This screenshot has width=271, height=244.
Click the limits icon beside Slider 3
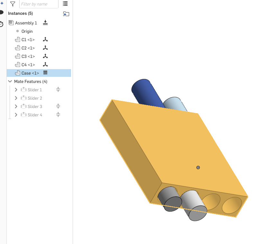pos(58,106)
